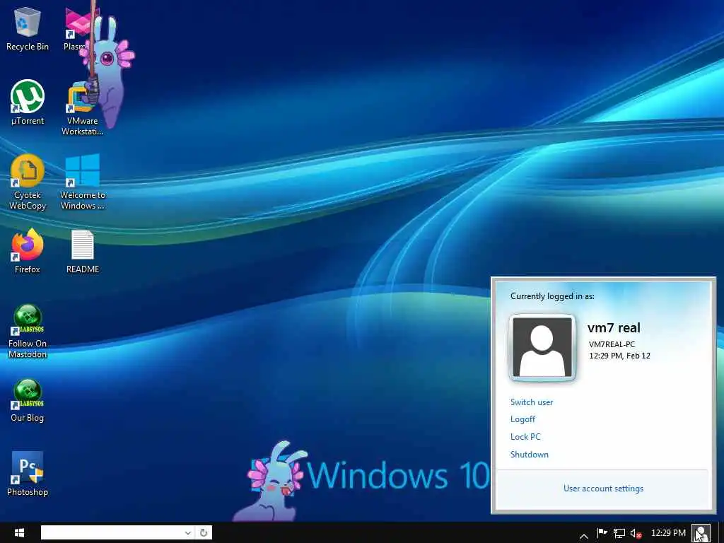
Task: Open User account settings
Action: tap(603, 489)
